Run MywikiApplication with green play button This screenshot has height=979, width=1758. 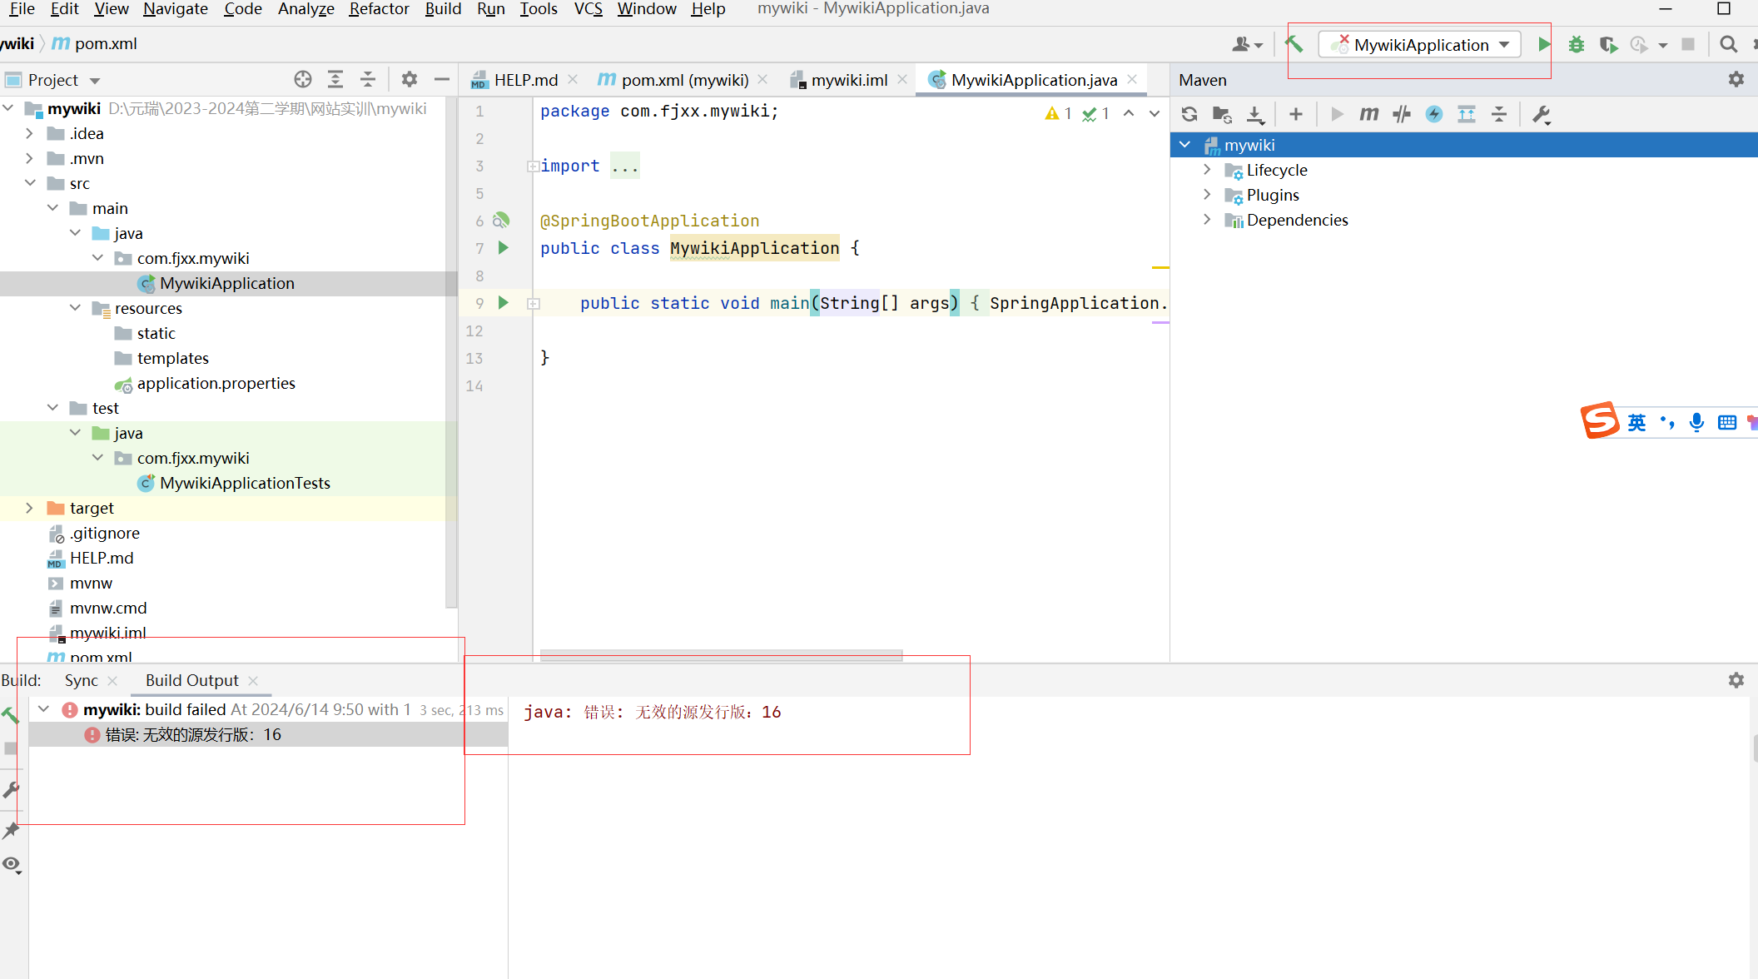(x=1544, y=44)
